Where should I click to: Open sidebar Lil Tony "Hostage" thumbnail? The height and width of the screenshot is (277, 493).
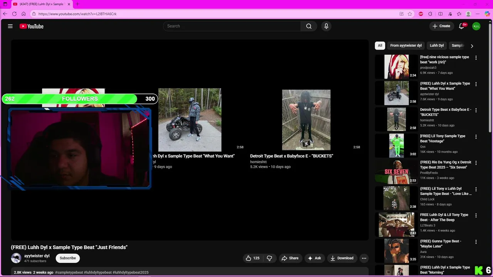(396, 145)
